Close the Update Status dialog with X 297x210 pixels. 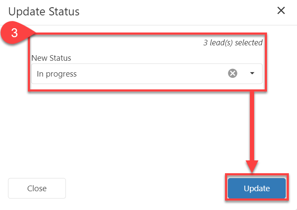281,11
